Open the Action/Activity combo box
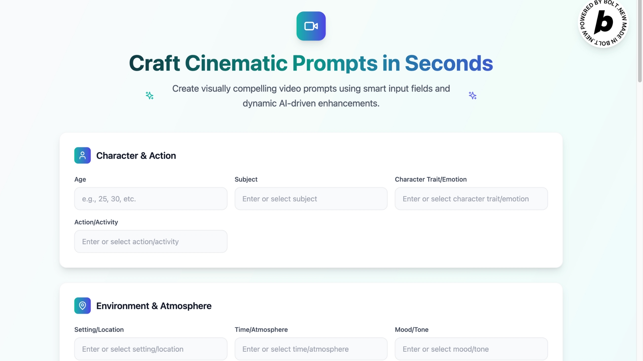643x361 pixels. pos(151,241)
